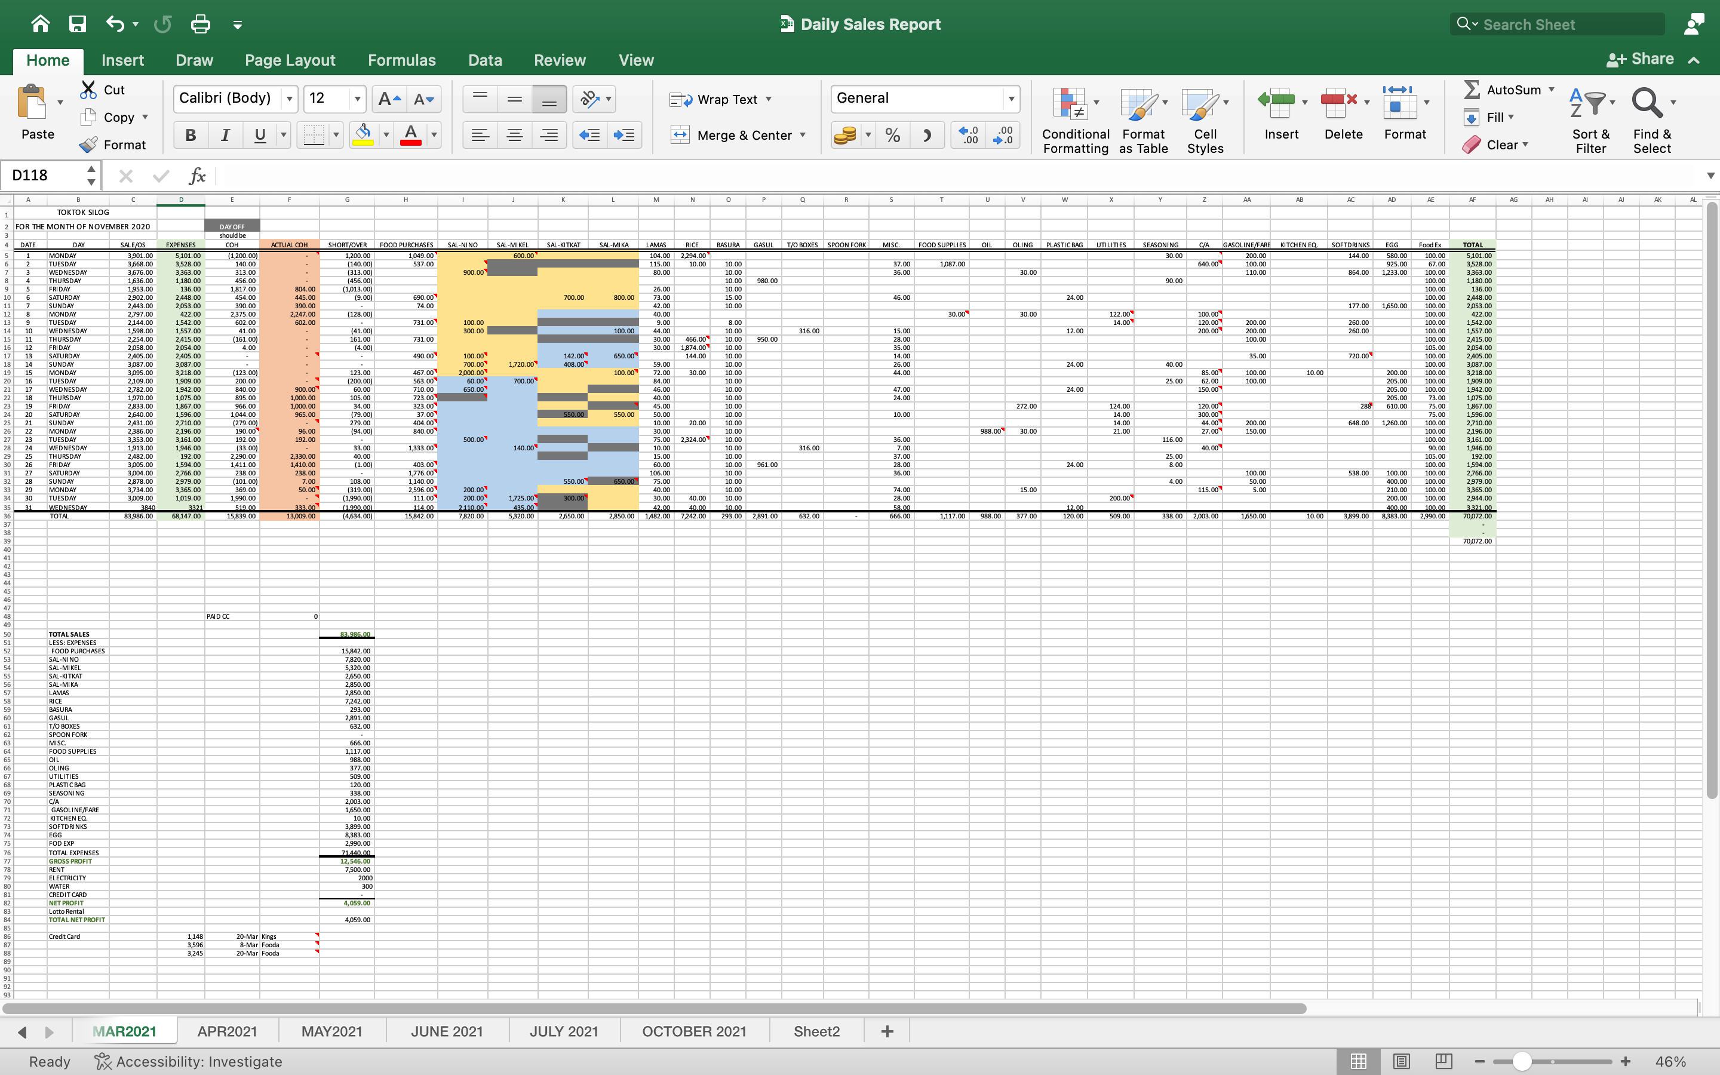Switch to Page Break Preview view
1720x1075 pixels.
[1443, 1061]
